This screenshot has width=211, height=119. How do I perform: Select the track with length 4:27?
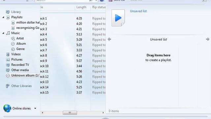tap(79, 56)
